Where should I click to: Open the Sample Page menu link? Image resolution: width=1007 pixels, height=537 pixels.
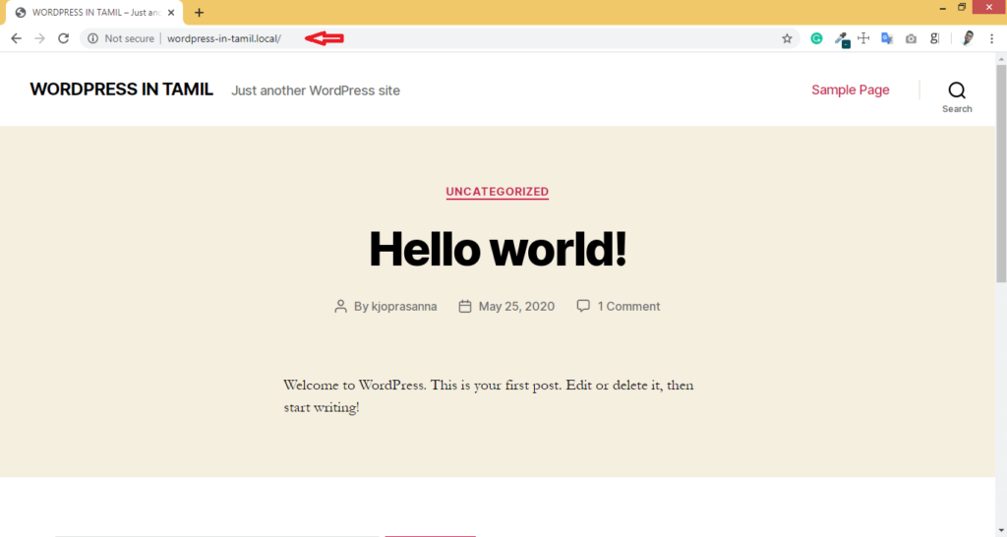pos(851,89)
